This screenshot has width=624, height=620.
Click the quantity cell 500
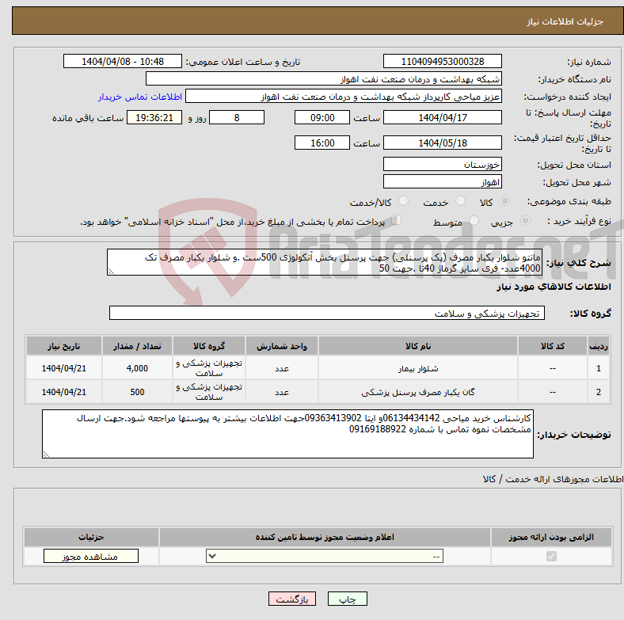pos(137,392)
